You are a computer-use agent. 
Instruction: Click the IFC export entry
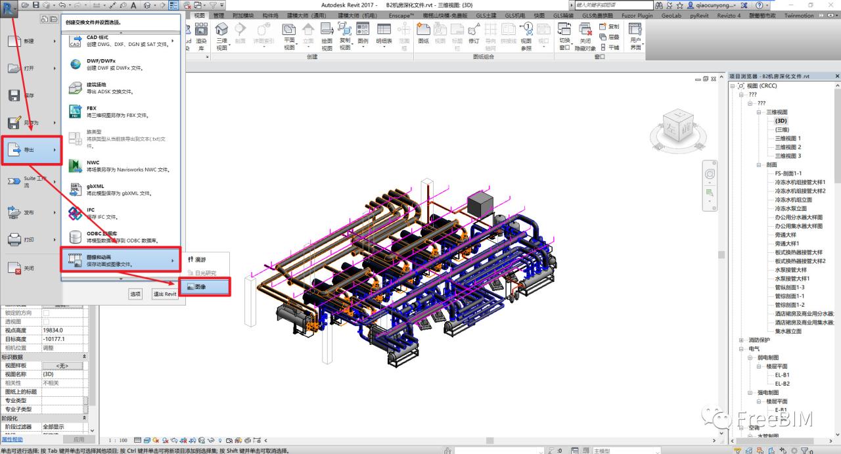pos(119,213)
